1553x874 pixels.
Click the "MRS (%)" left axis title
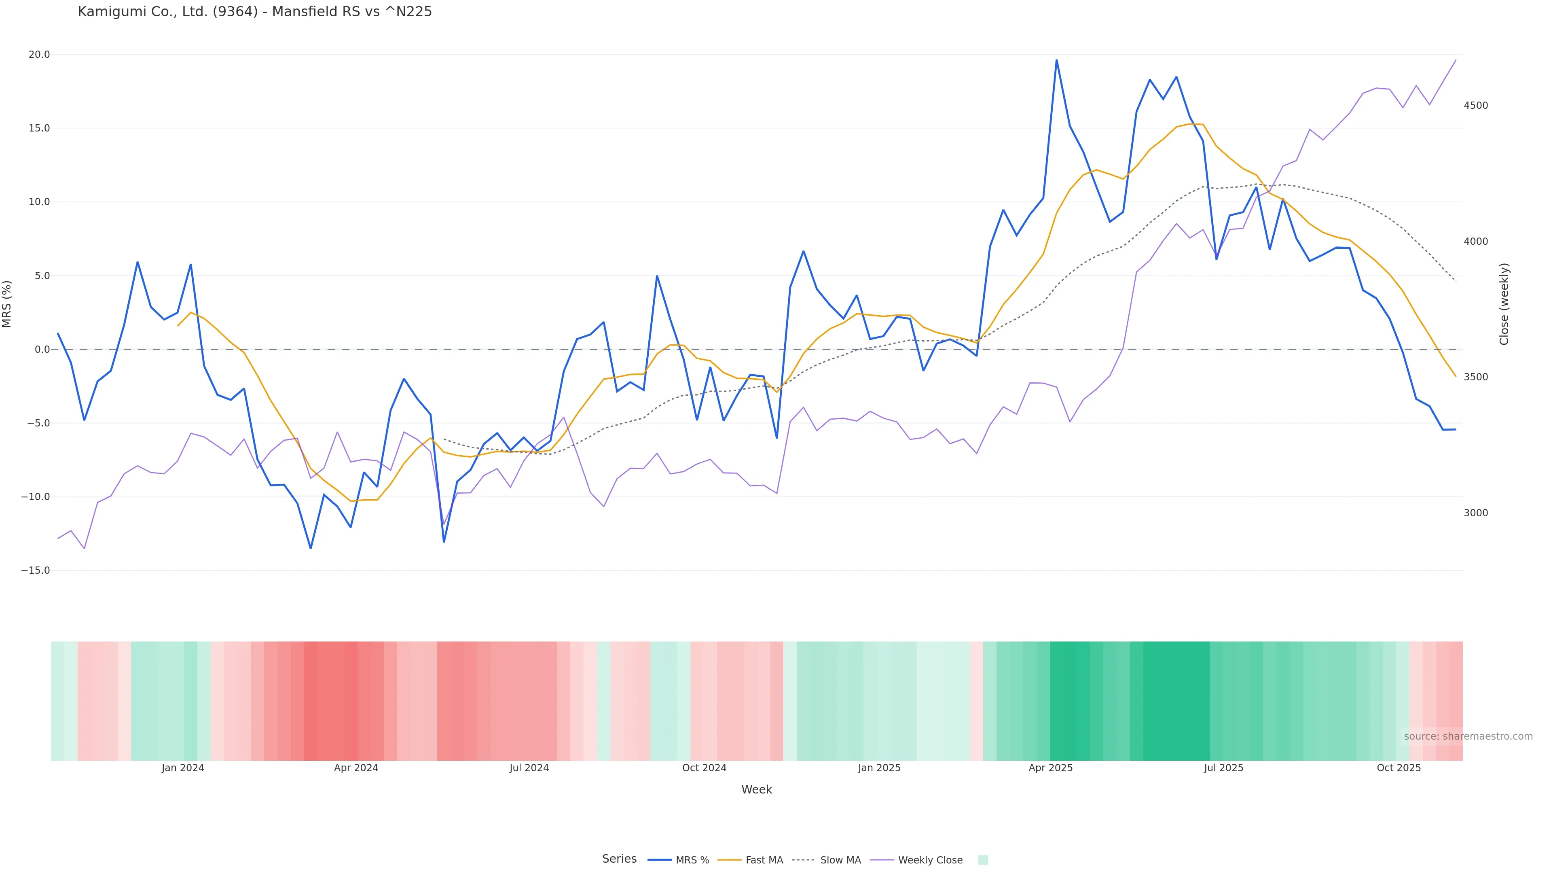pos(7,304)
